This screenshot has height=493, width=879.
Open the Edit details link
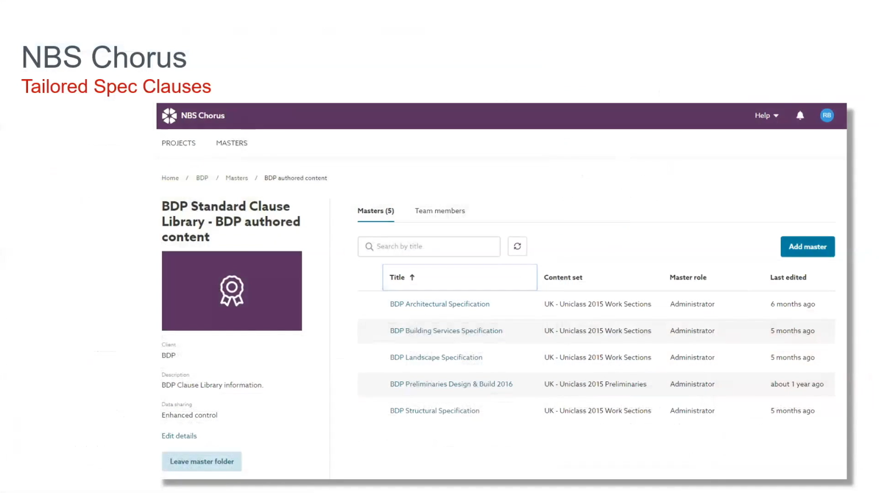[x=179, y=436]
